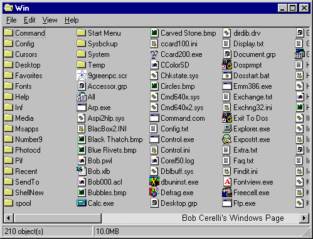Screen dimensions: 313x239
Task: Click the Defrag.exe icon
Action: pyautogui.click(x=154, y=192)
